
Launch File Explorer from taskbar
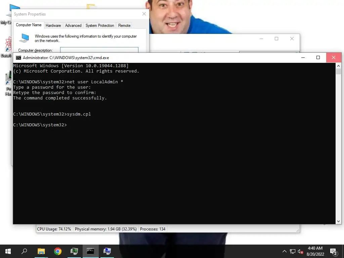tap(41, 251)
